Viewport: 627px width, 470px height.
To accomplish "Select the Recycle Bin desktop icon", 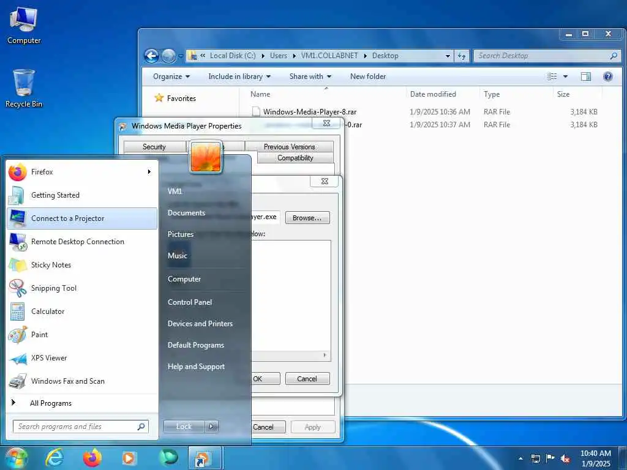I will (x=24, y=89).
